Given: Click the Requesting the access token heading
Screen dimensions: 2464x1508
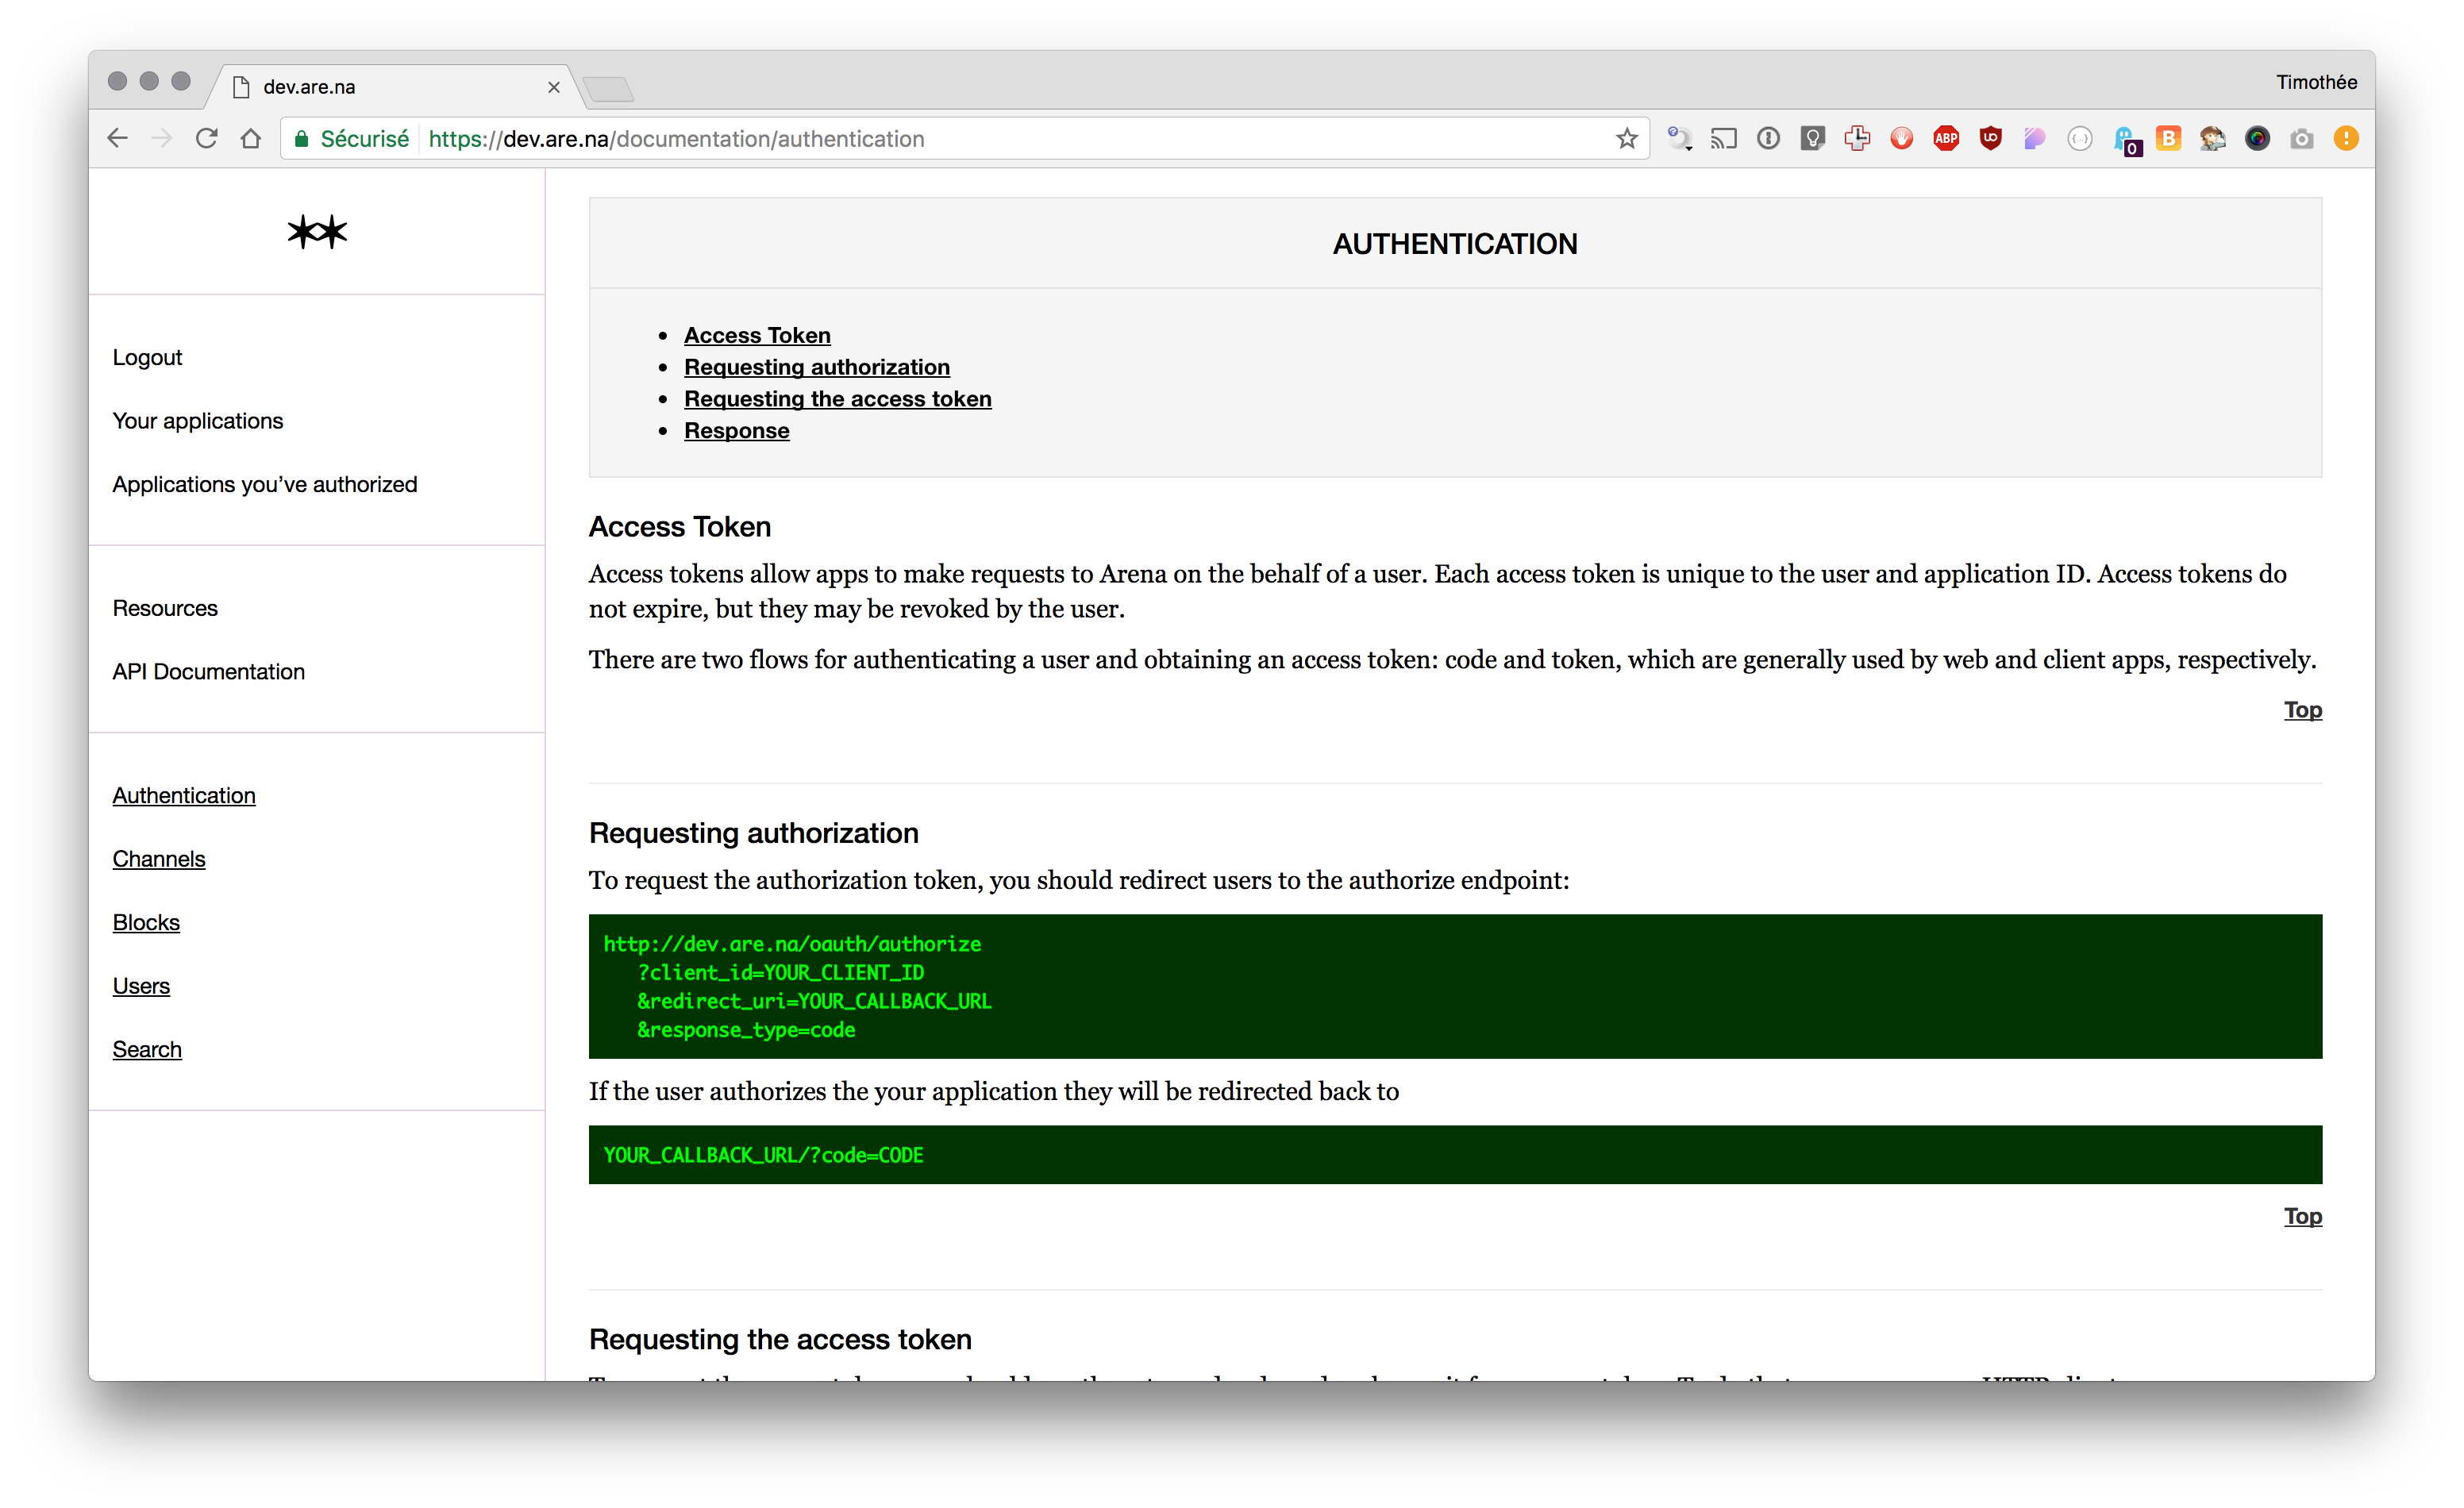Looking at the screenshot, I should pyautogui.click(x=780, y=1339).
